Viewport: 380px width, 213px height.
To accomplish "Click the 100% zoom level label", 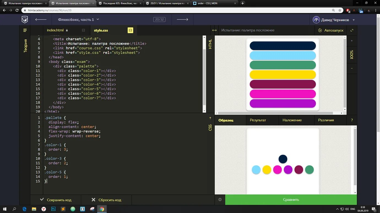I will (x=352, y=55).
